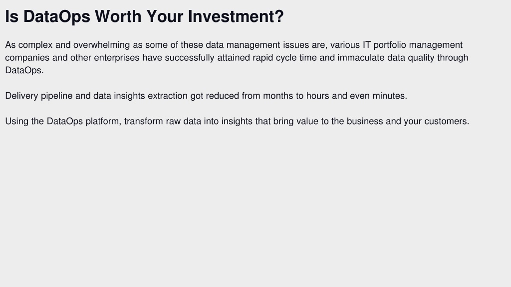Click the word 'successfully'

[x=190, y=58]
